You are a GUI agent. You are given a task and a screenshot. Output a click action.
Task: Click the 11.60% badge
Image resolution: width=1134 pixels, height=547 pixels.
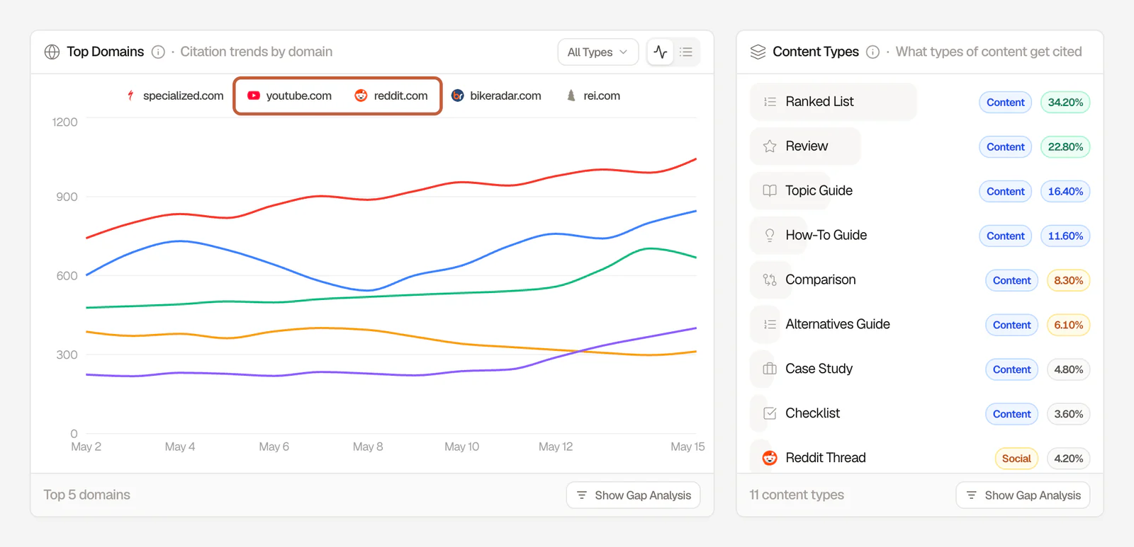1065,236
